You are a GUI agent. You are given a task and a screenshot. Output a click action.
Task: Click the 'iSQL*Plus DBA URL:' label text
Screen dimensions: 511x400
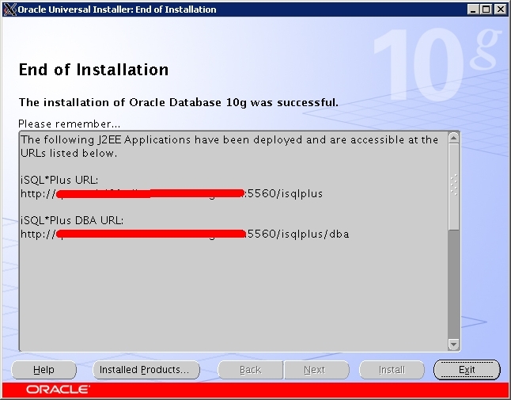72,220
